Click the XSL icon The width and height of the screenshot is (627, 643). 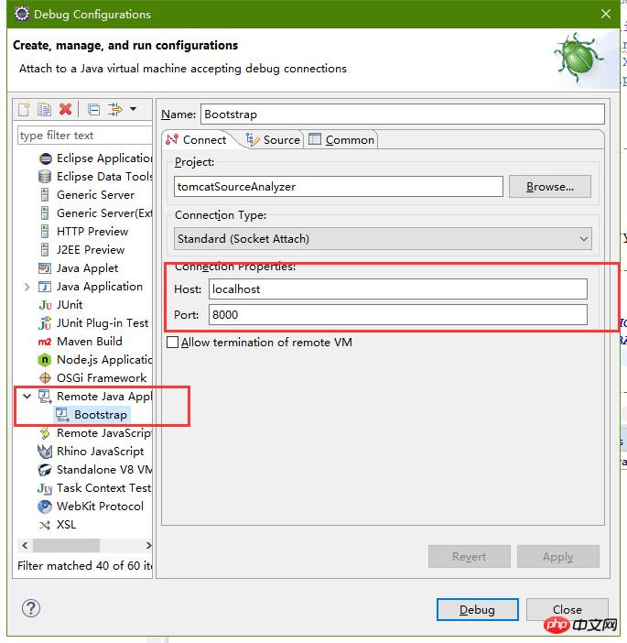coord(45,525)
